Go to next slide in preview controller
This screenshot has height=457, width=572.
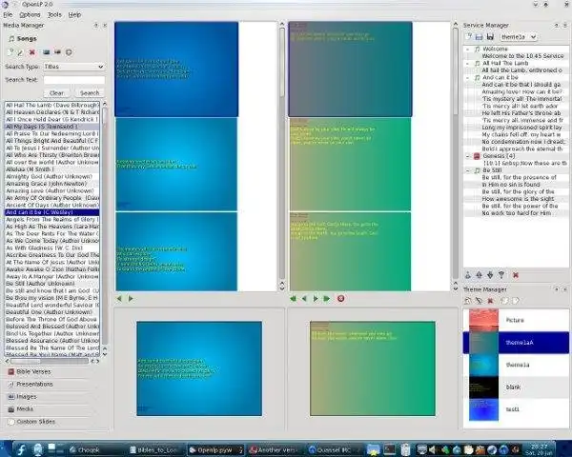tap(131, 299)
